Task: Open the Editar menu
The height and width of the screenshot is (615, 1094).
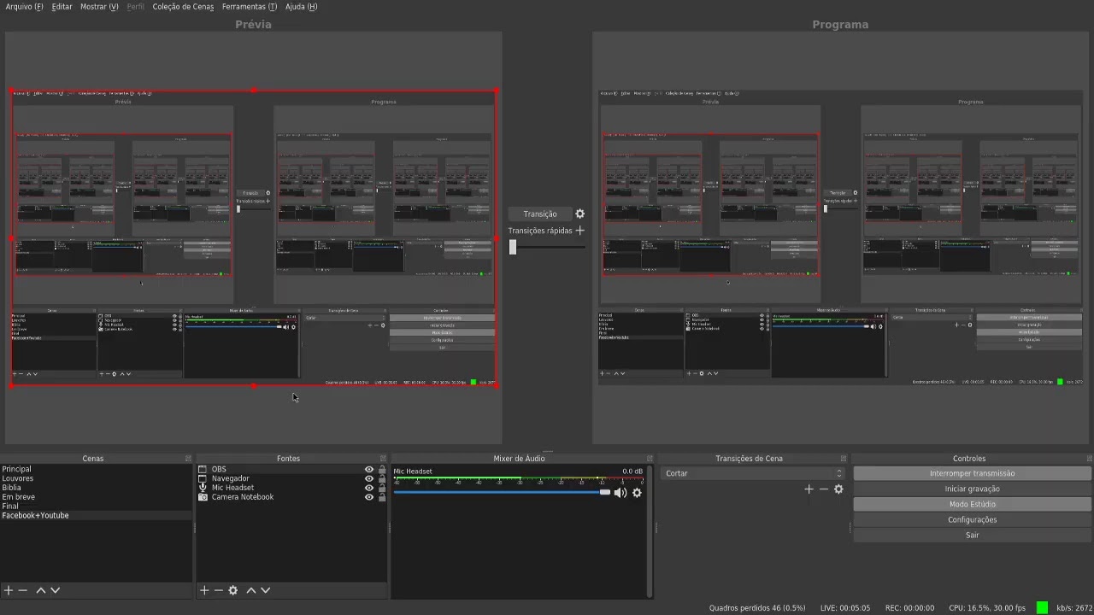Action: point(62,7)
